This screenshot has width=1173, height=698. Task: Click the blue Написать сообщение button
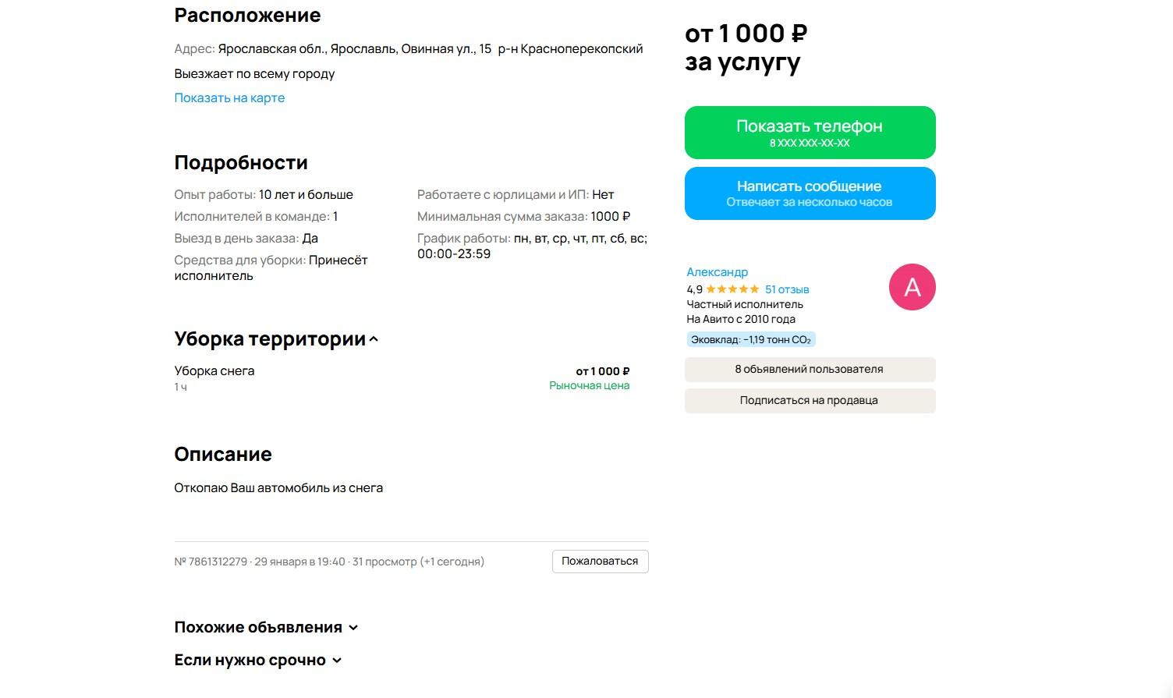pyautogui.click(x=810, y=193)
